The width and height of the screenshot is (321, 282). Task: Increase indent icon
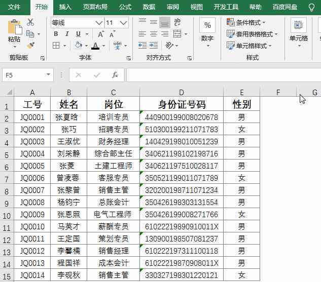coord(154,46)
